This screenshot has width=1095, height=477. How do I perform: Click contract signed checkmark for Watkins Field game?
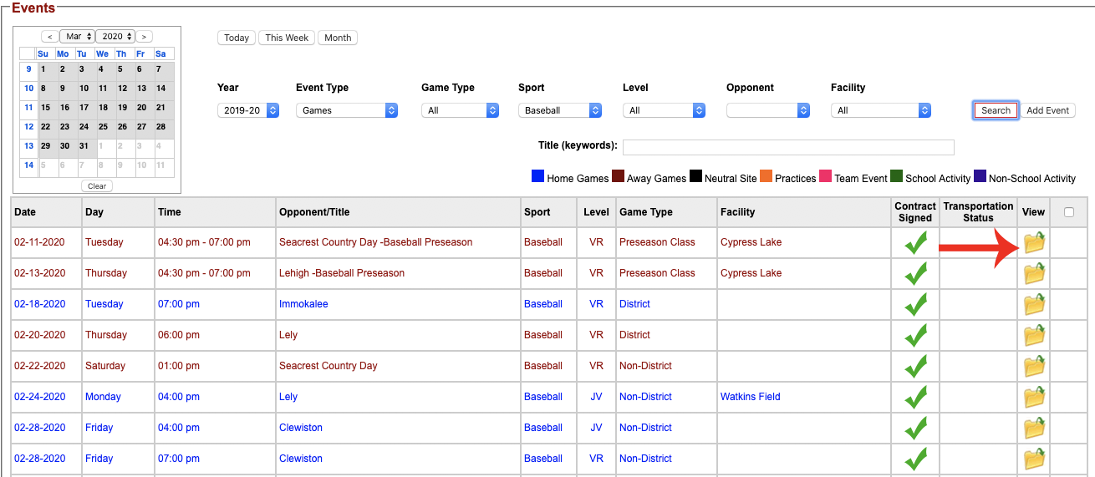pos(915,397)
